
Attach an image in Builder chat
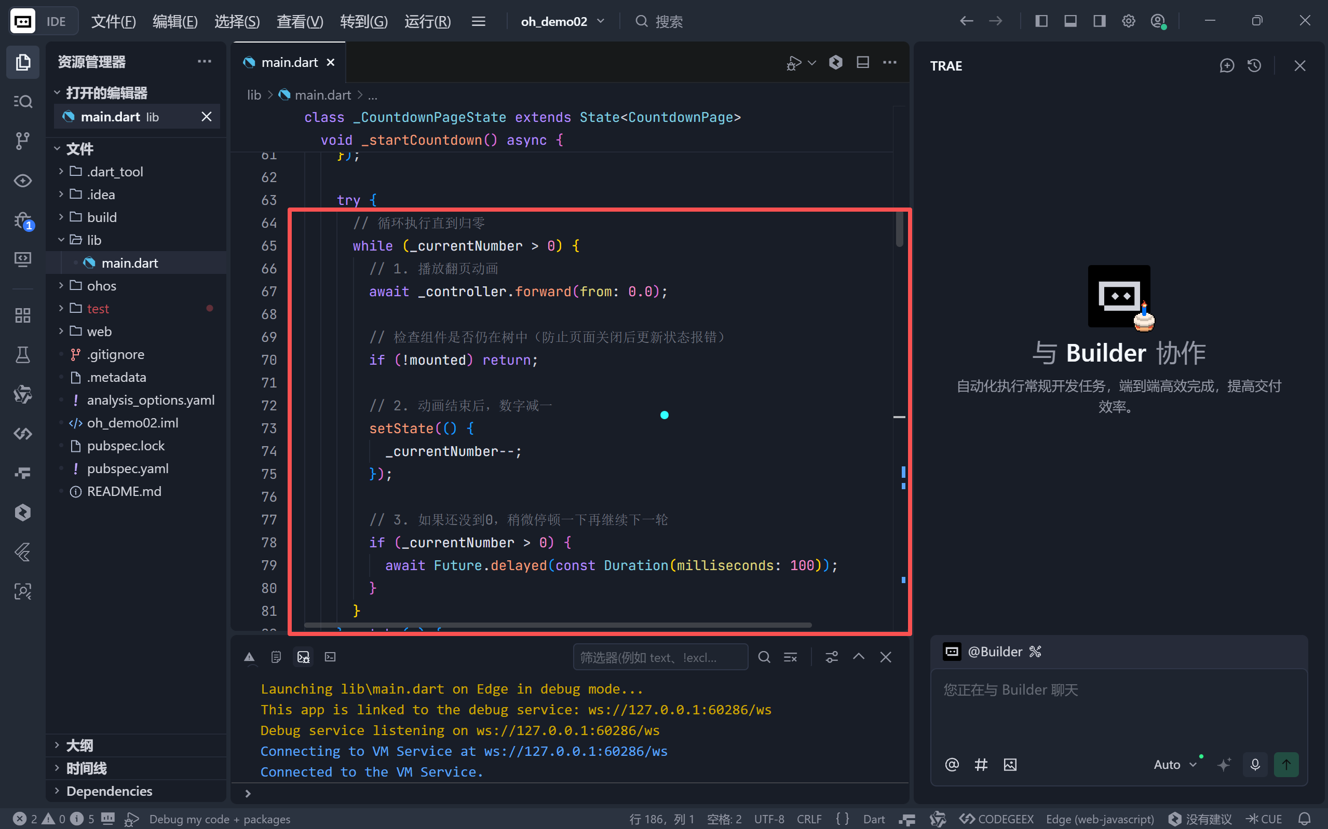(x=1010, y=764)
